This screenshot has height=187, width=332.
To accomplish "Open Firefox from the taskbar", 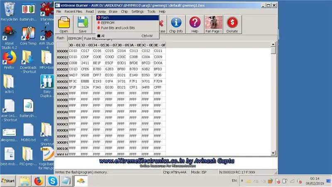I will pyautogui.click(x=39, y=181).
